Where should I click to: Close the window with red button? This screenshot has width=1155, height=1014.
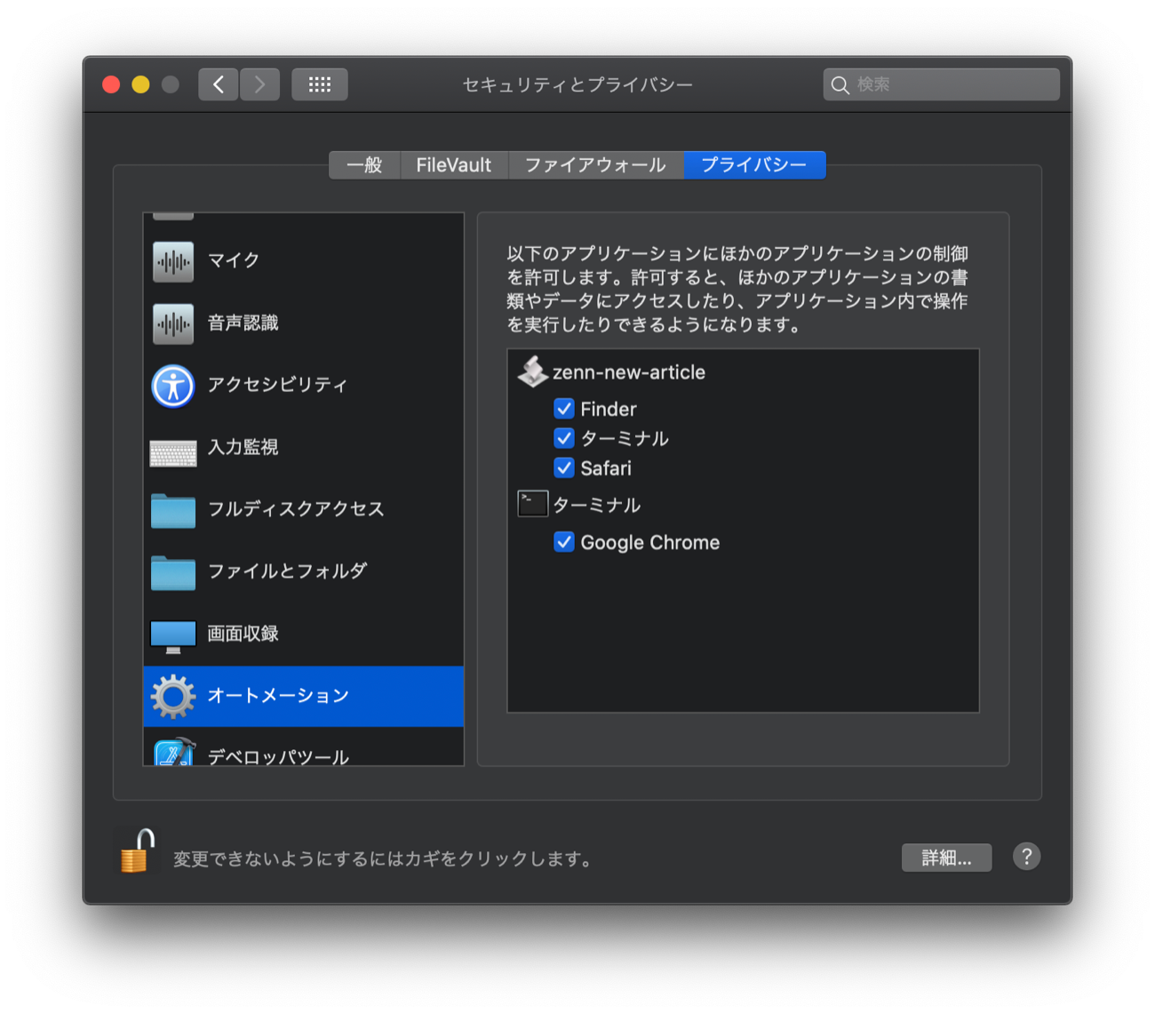111,84
